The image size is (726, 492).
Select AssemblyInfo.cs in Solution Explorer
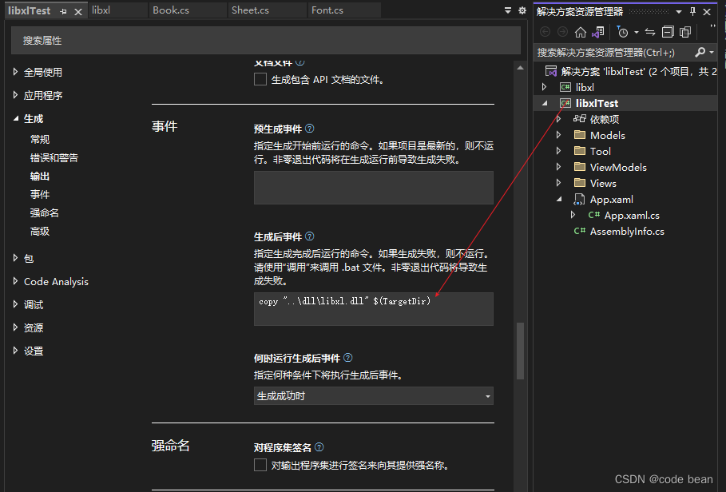[x=627, y=232]
